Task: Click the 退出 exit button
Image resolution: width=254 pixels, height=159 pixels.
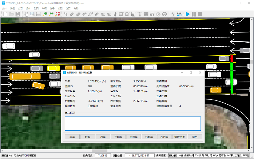Action: [x=195, y=137]
